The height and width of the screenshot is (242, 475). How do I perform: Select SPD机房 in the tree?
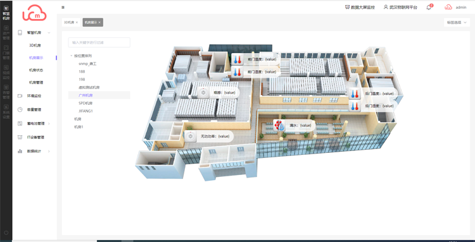84,103
